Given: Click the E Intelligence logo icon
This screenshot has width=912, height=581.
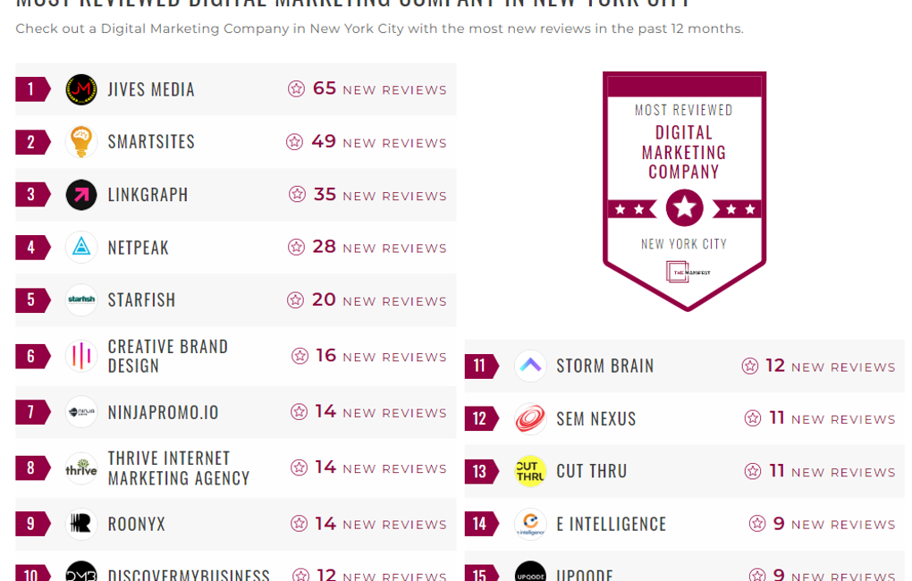Looking at the screenshot, I should point(530,524).
